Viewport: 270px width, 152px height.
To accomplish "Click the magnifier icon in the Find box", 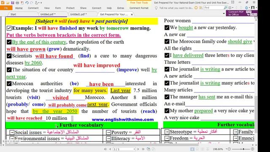I will tap(225, 8).
